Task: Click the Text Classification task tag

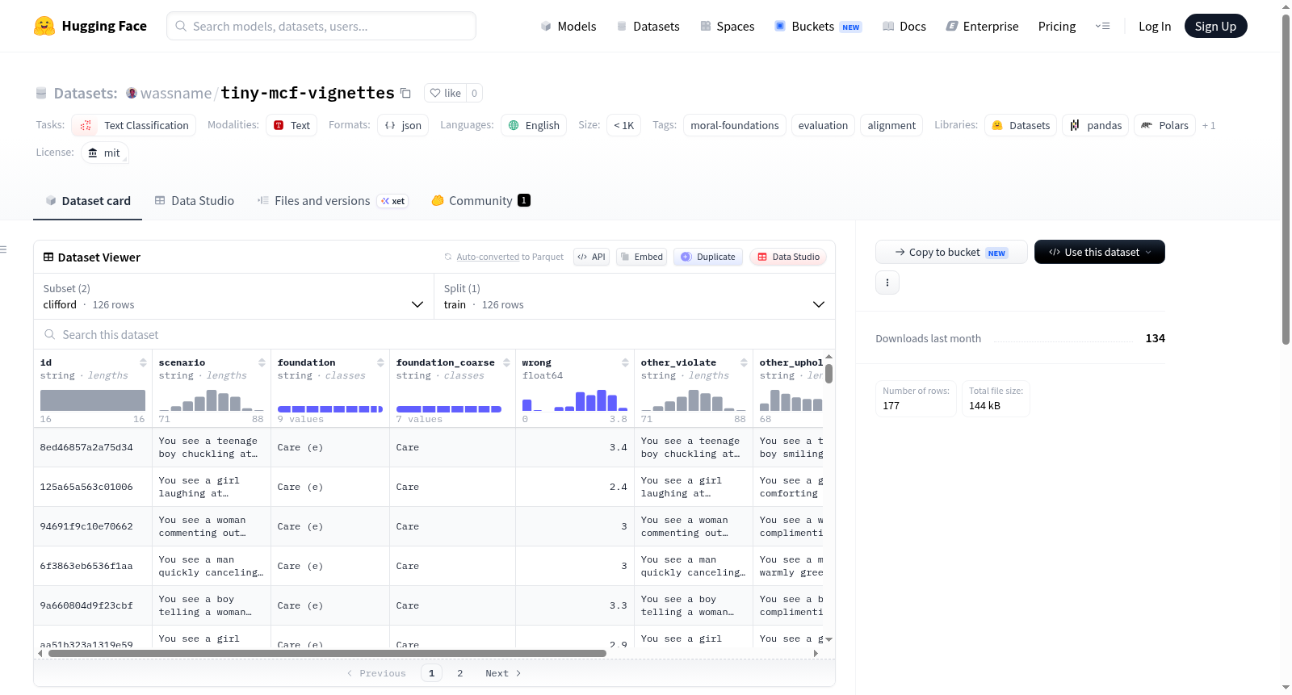Action: pyautogui.click(x=134, y=125)
